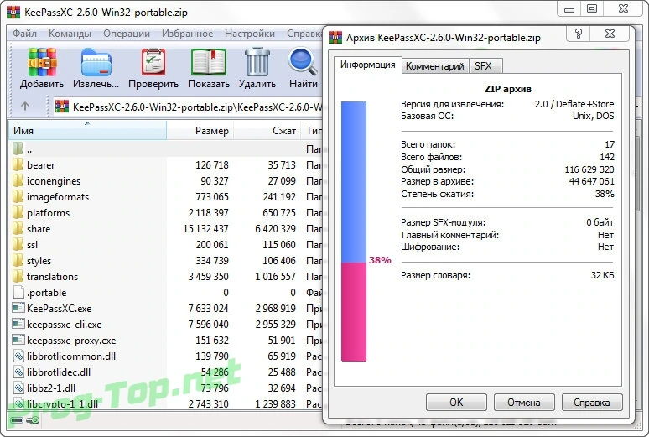Click the size value 15 132 437
The width and height of the screenshot is (649, 437).
click(205, 229)
